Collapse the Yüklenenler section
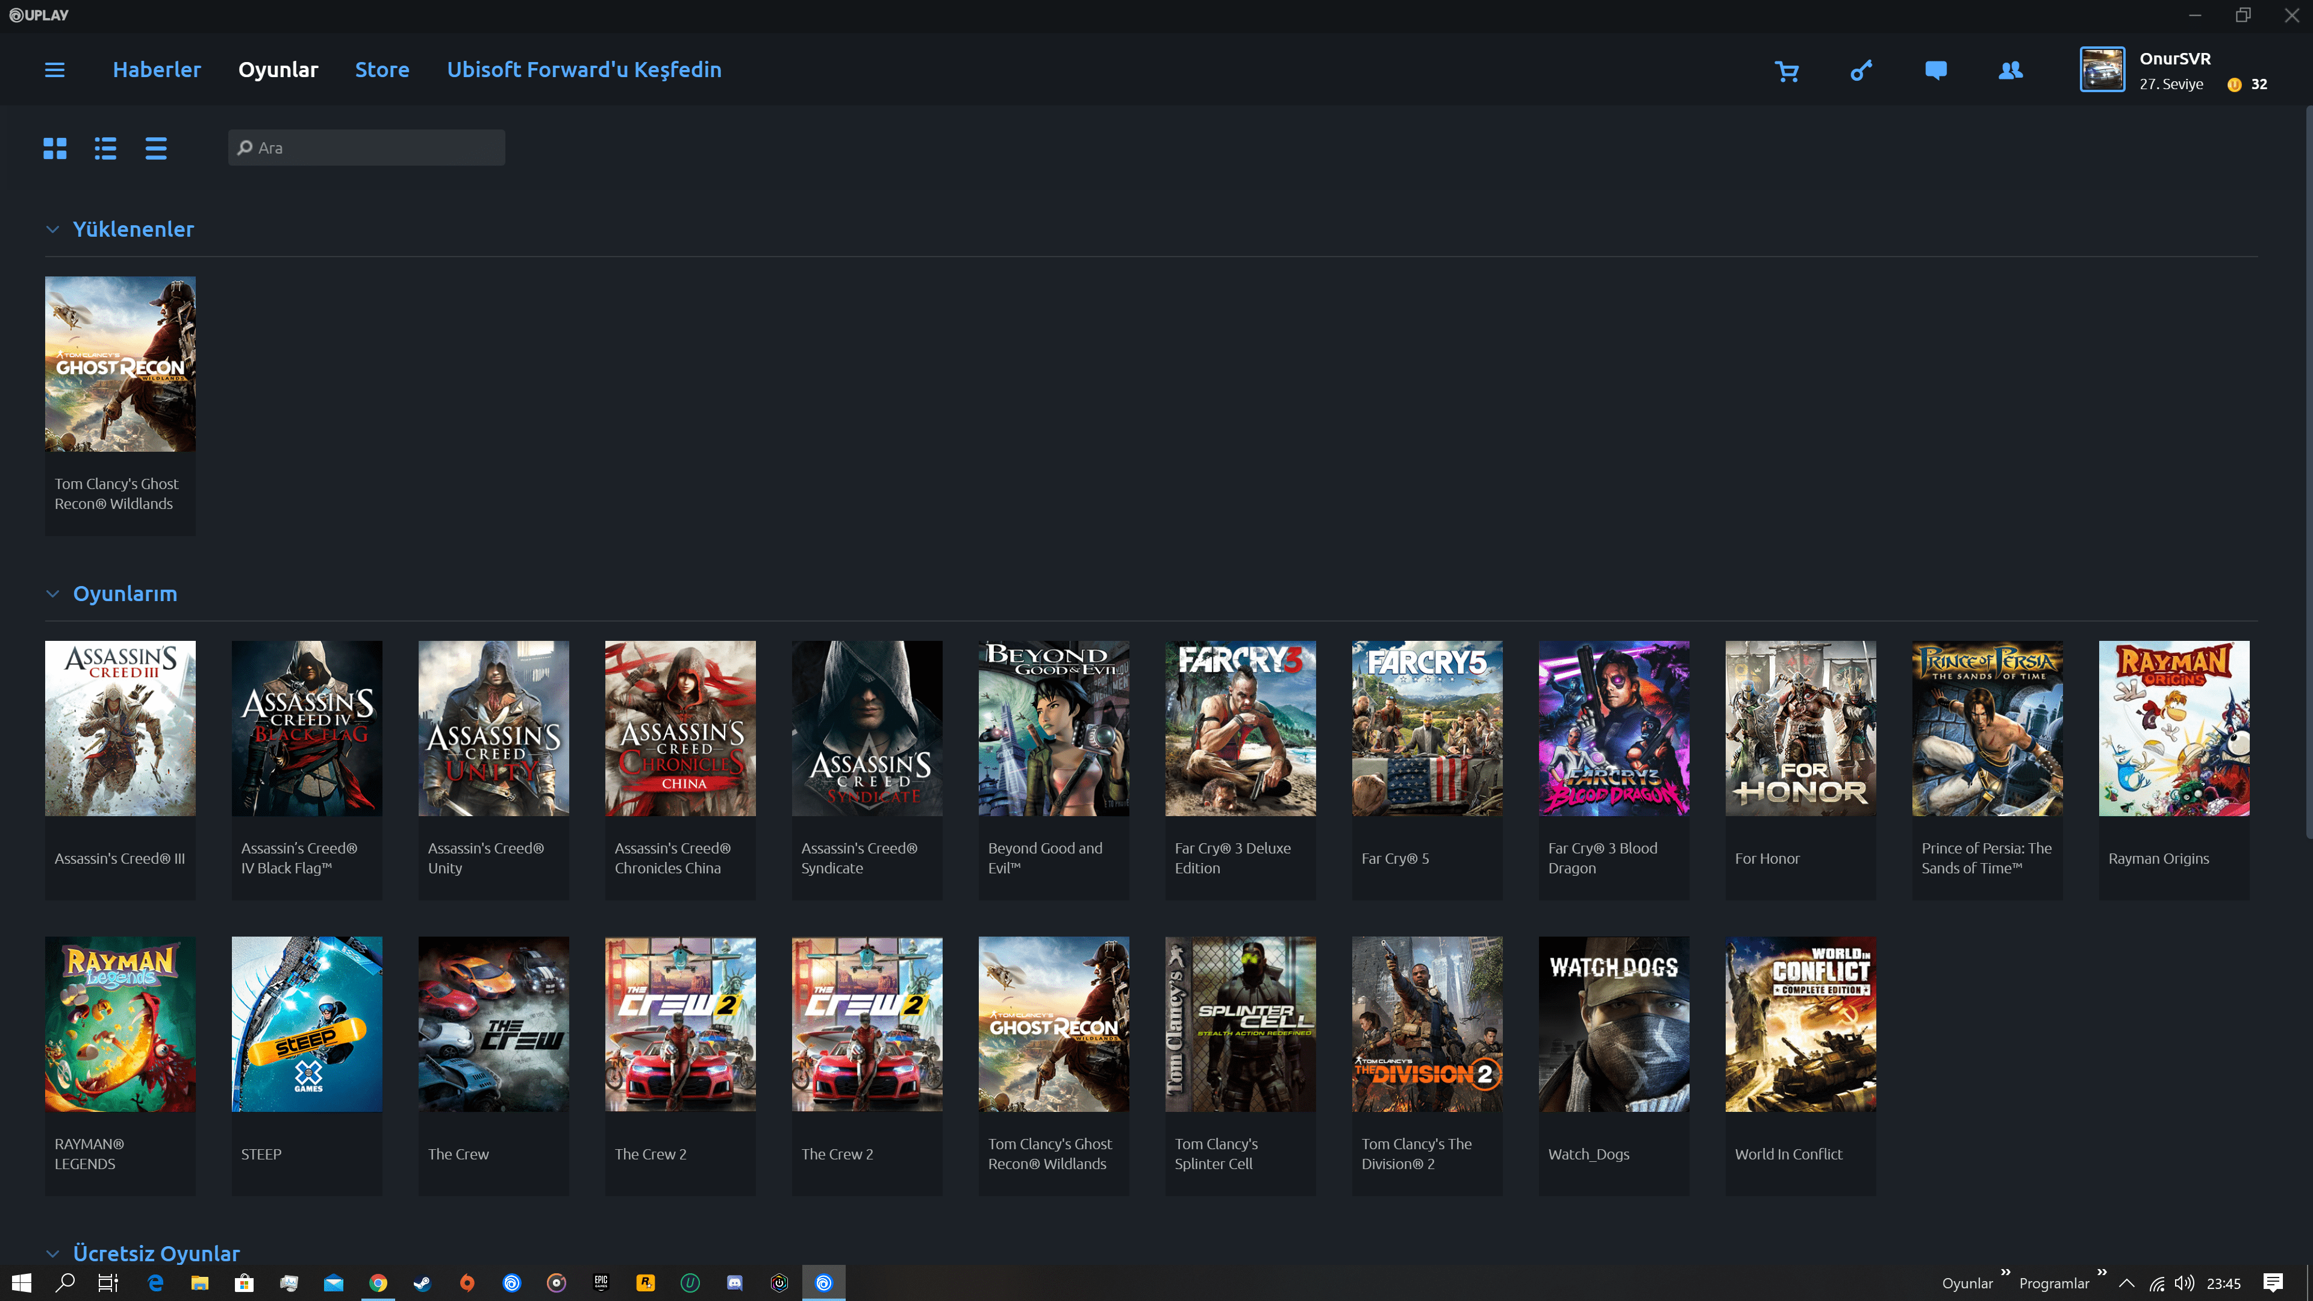This screenshot has width=2313, height=1301. (53, 230)
